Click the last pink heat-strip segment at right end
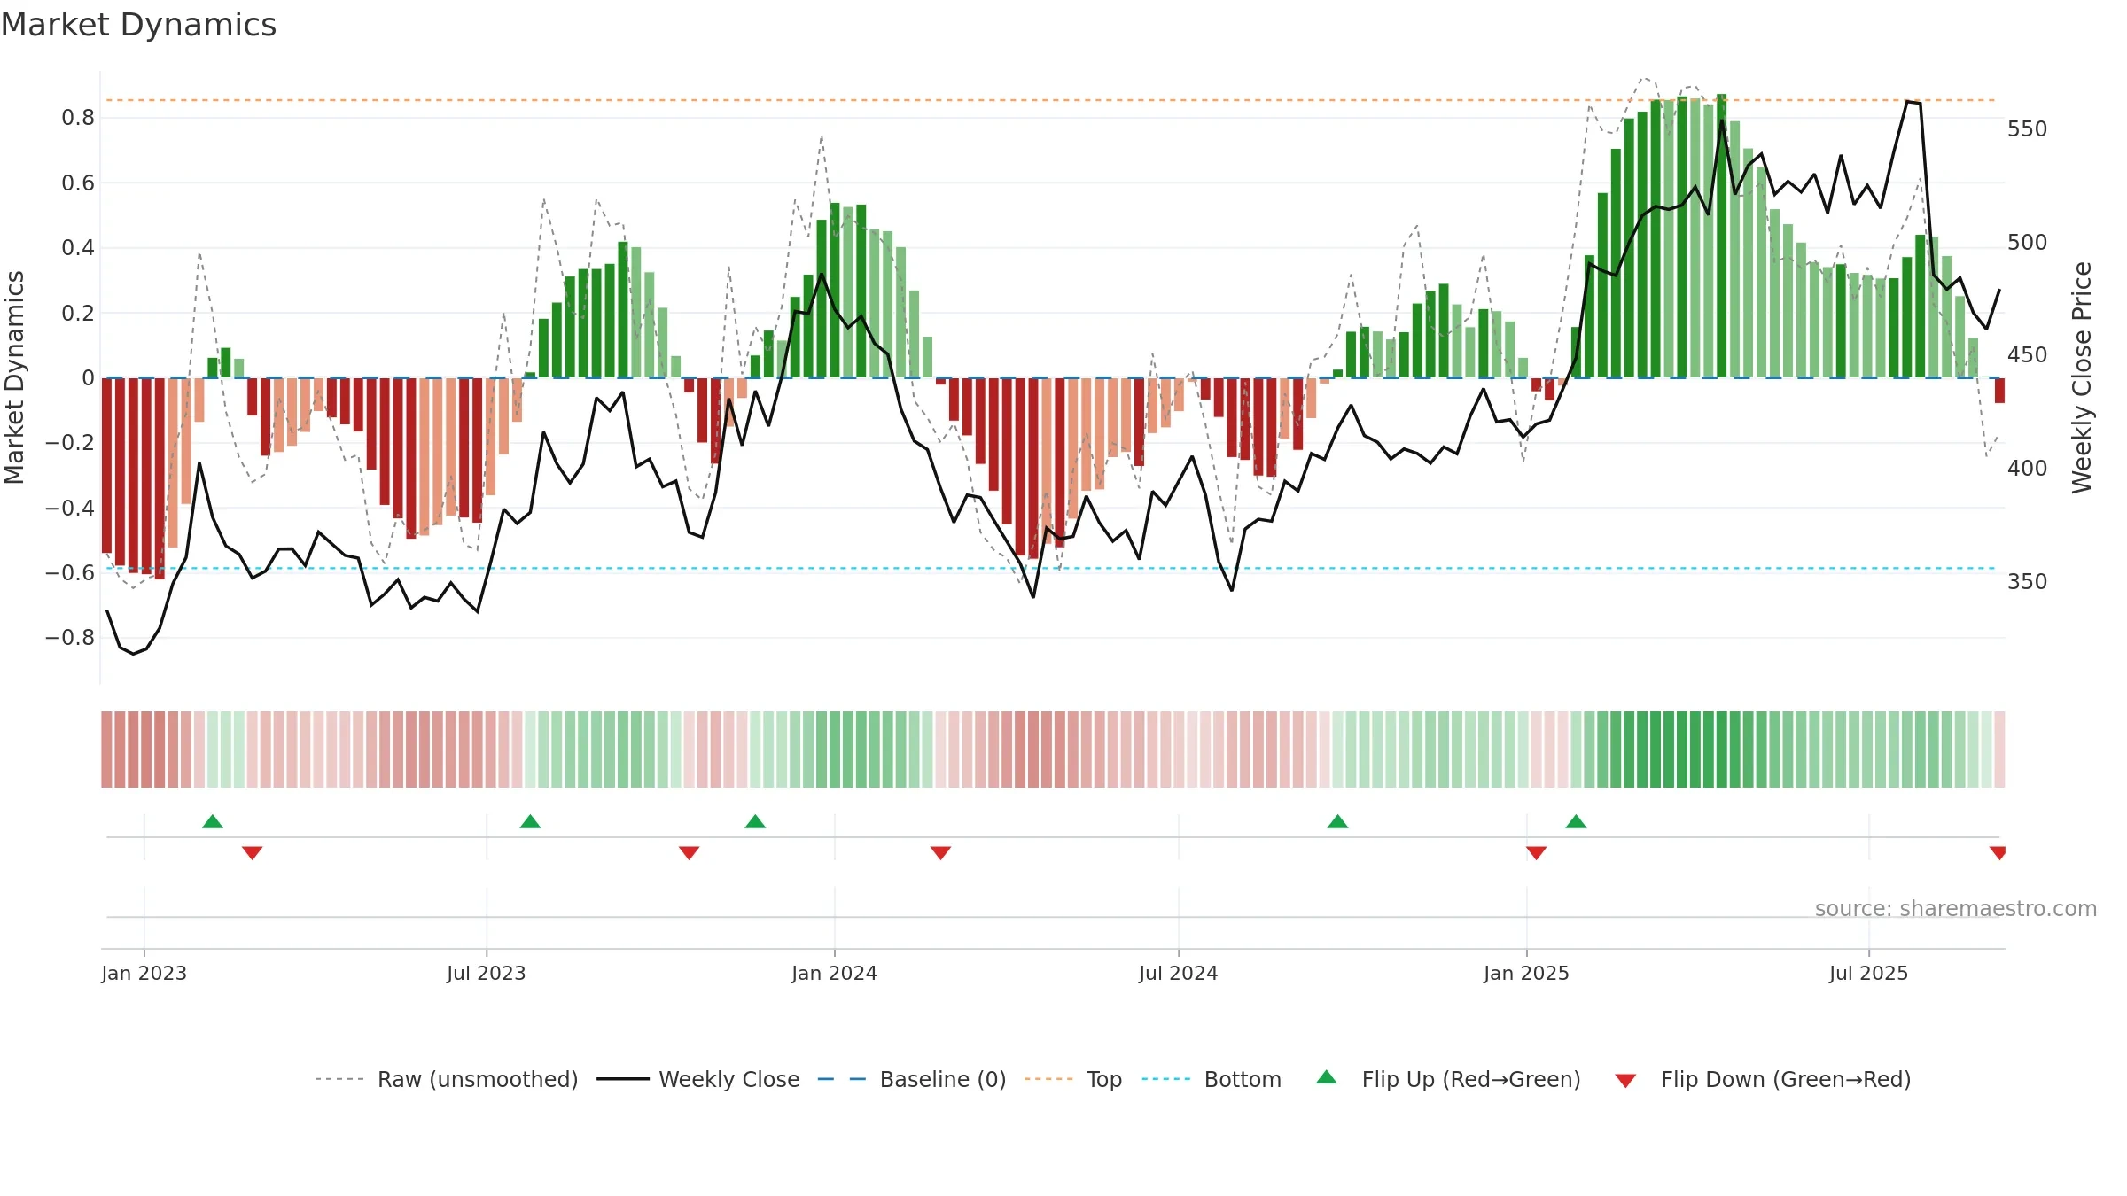 pos(1999,749)
